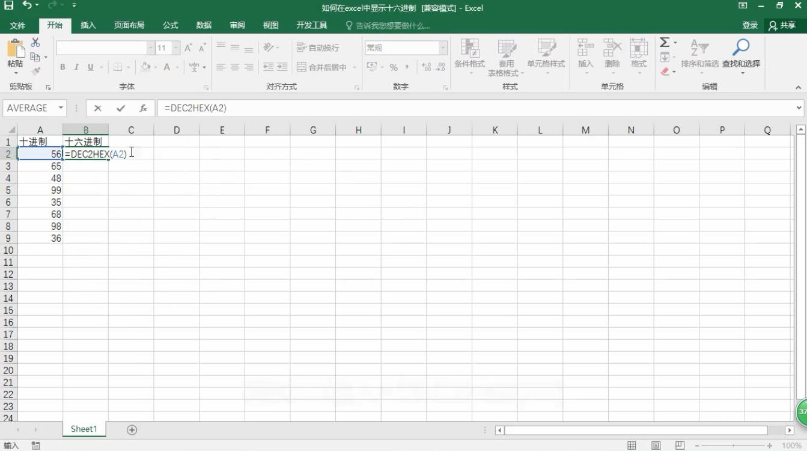Switch to the 插入 (Insert) tab
The height and width of the screenshot is (451, 807).
pos(88,25)
